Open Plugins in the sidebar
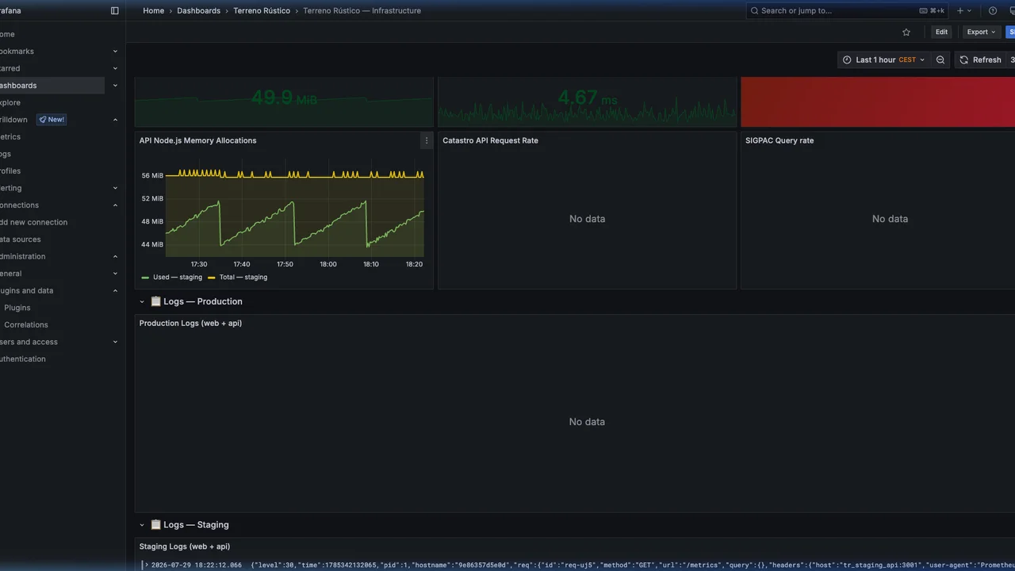 point(17,308)
